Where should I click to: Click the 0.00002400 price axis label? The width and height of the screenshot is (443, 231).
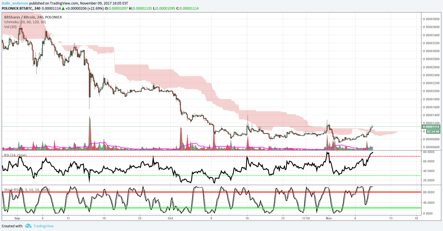coord(432,75)
